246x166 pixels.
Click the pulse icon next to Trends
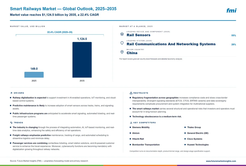coord(11,123)
